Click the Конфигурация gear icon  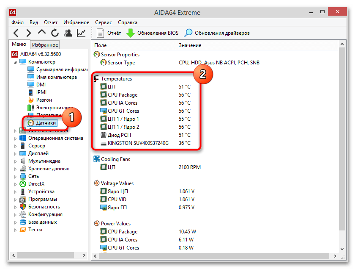[x=23, y=214]
